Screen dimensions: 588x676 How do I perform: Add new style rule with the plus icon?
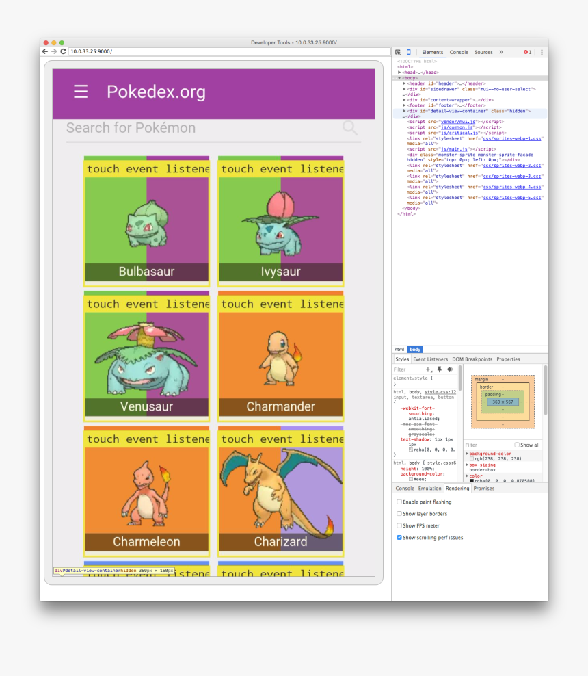[428, 369]
